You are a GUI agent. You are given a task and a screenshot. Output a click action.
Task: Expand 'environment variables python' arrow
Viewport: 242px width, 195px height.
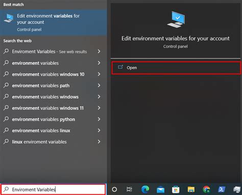tap(99, 119)
